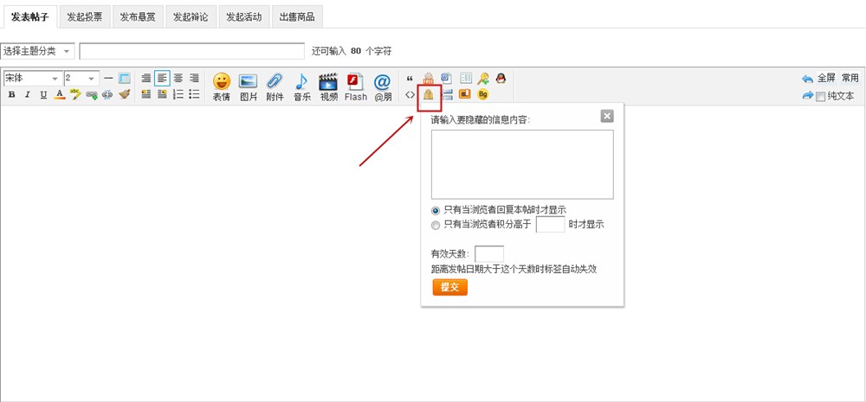
Task: Insert a table using the table icon
Action: (124, 79)
